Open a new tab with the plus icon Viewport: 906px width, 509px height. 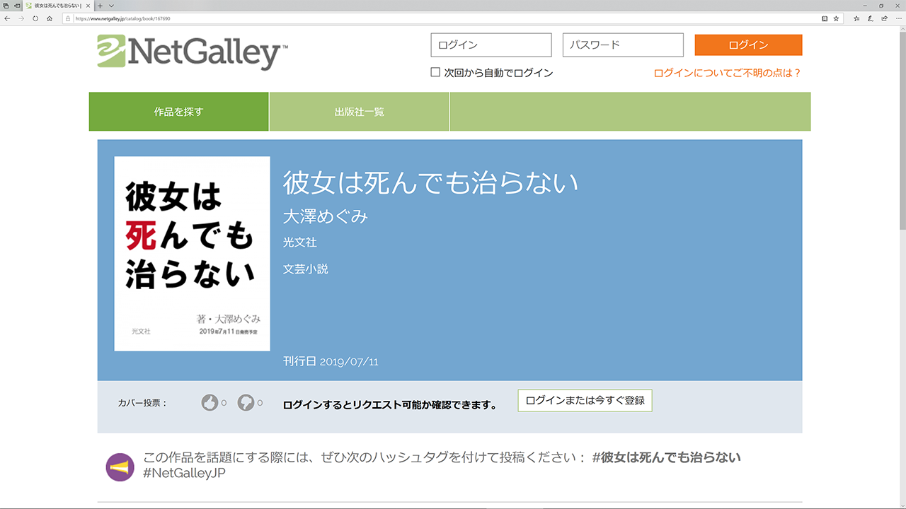(100, 6)
